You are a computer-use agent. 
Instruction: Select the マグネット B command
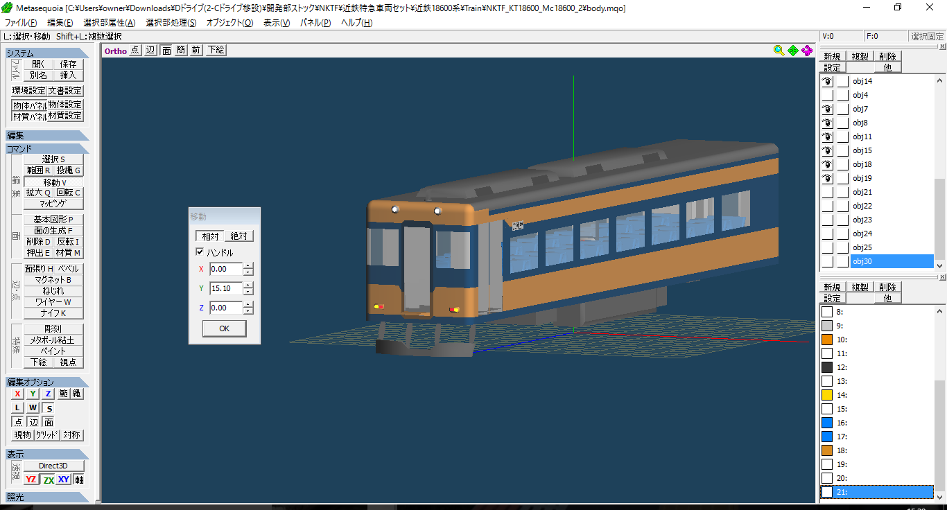tap(54, 280)
